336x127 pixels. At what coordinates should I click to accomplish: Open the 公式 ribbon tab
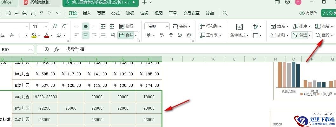(115, 13)
